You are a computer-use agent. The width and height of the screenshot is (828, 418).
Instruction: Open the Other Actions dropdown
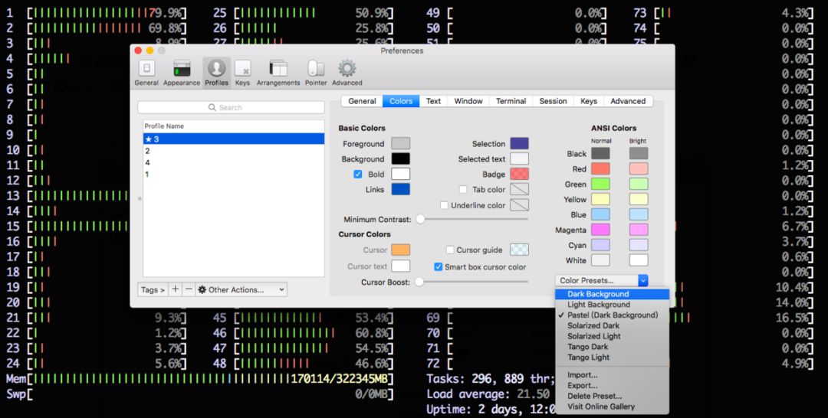point(242,289)
